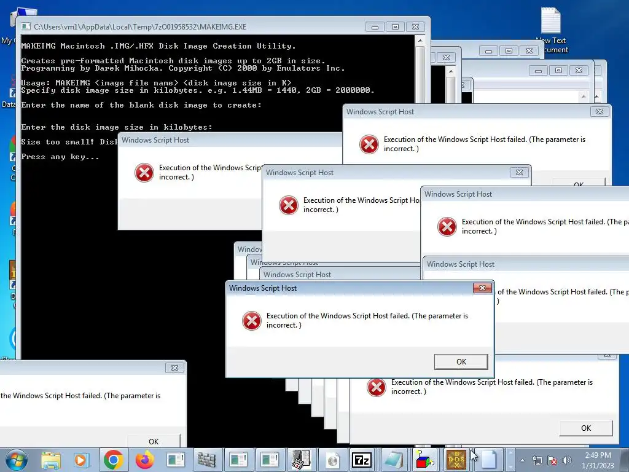Switch to 7-Zip on the taskbar
Image resolution: width=629 pixels, height=472 pixels.
click(361, 460)
